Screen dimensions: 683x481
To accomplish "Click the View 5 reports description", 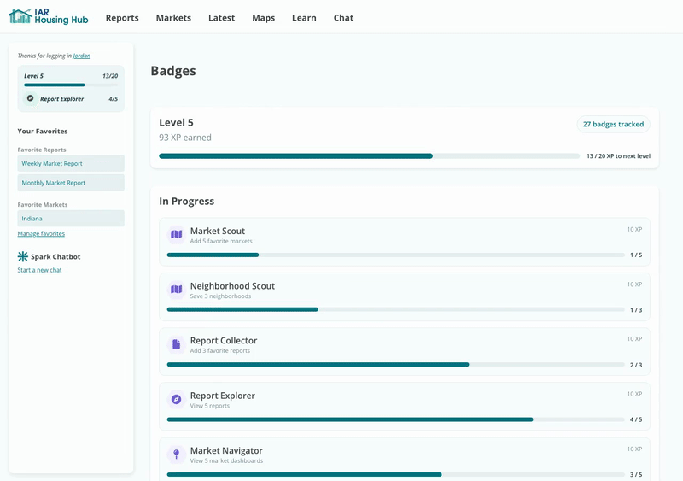I will [209, 406].
